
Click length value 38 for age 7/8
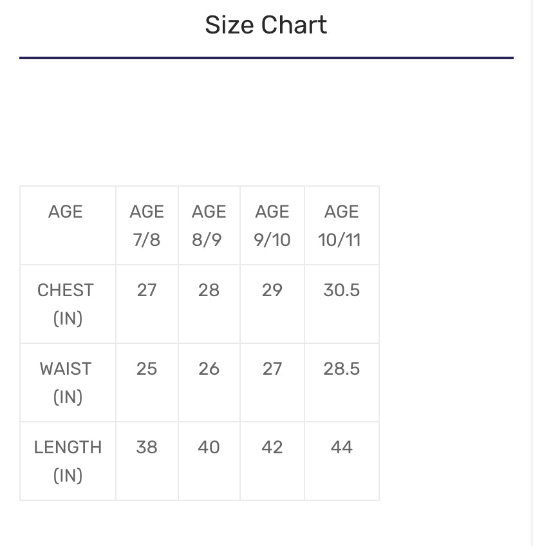point(147,447)
